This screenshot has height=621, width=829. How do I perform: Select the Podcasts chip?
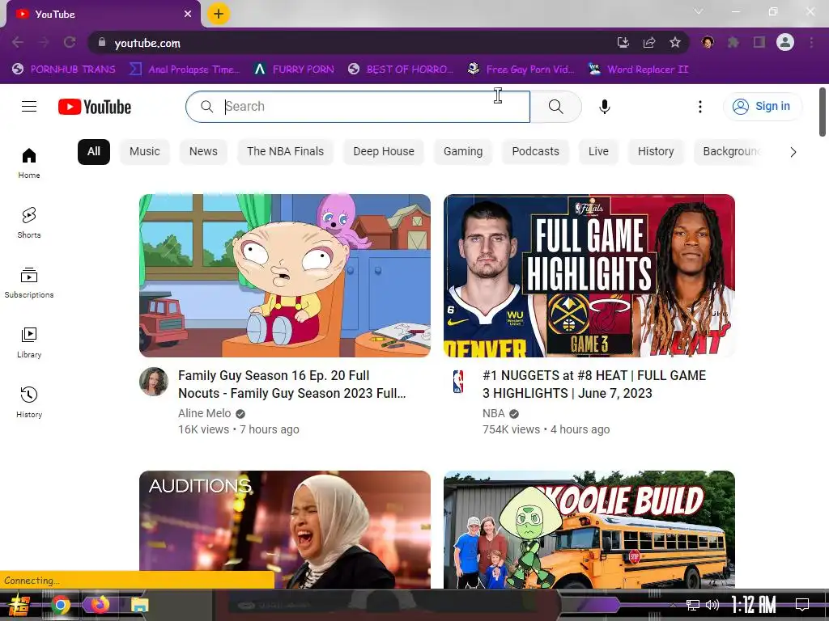point(535,151)
